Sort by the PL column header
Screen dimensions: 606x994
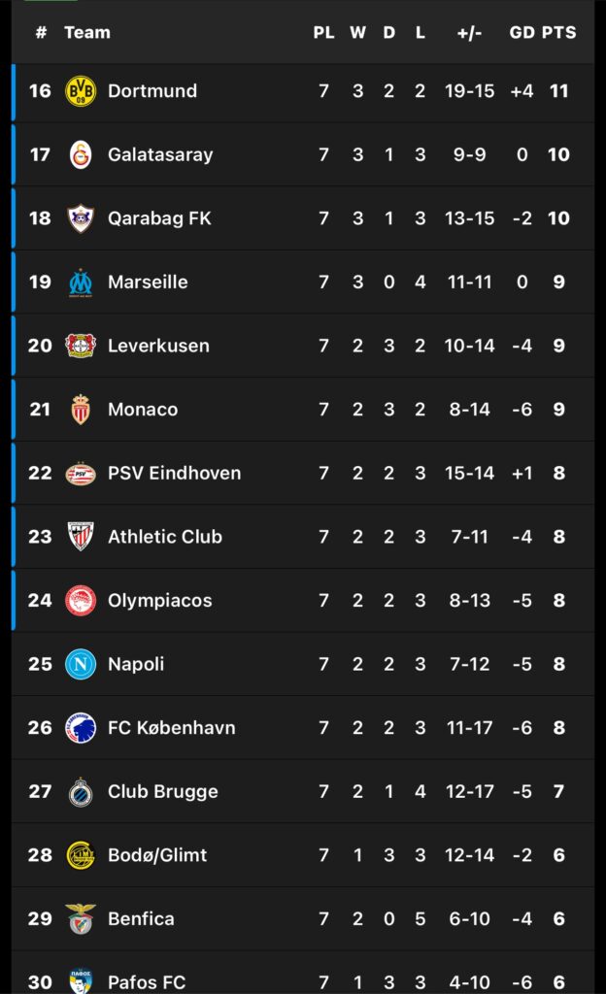pyautogui.click(x=323, y=32)
